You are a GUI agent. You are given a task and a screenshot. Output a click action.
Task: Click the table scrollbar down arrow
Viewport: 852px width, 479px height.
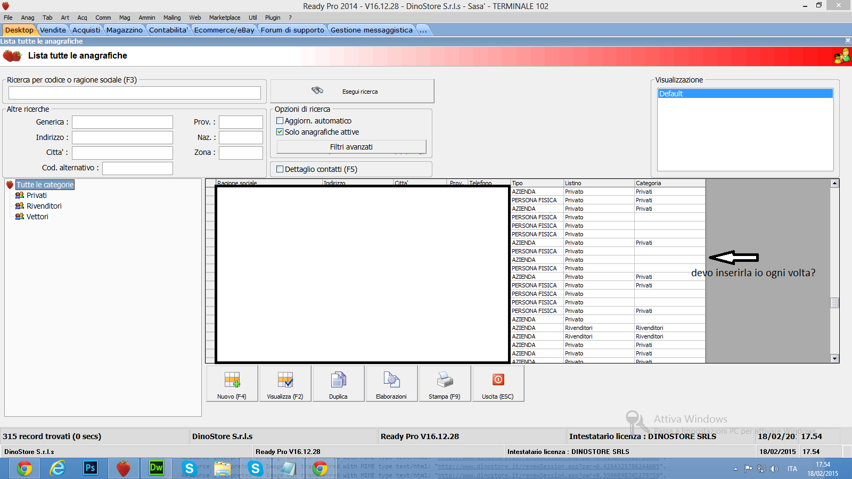click(834, 359)
